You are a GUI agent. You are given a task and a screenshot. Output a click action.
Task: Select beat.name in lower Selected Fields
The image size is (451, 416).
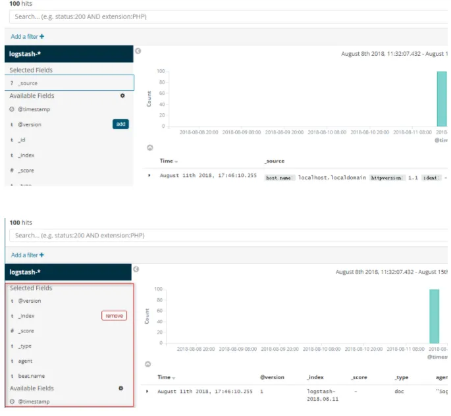coord(32,376)
